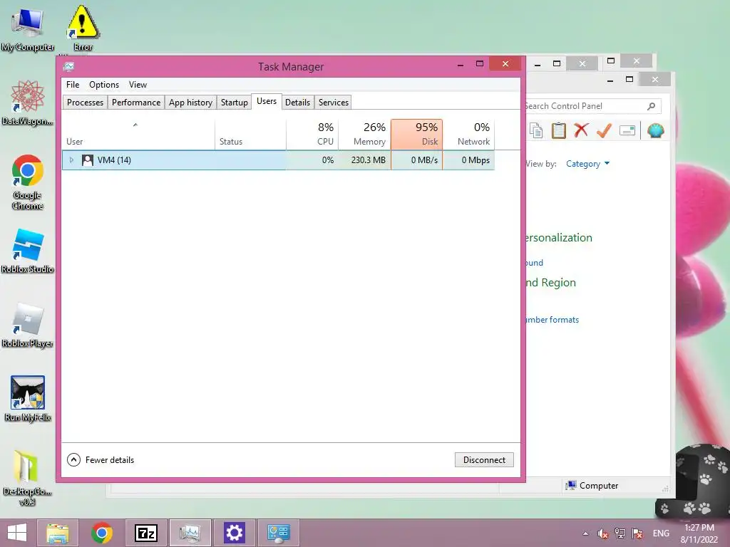Image resolution: width=730 pixels, height=547 pixels.
Task: Switch to the Performance tab
Action: (x=136, y=103)
